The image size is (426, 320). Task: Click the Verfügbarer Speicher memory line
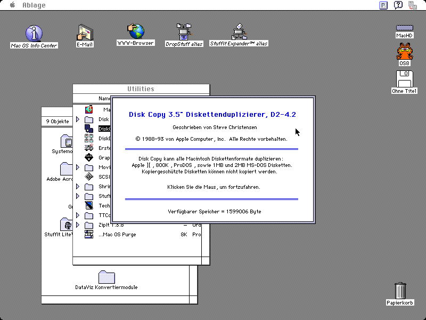click(x=215, y=211)
